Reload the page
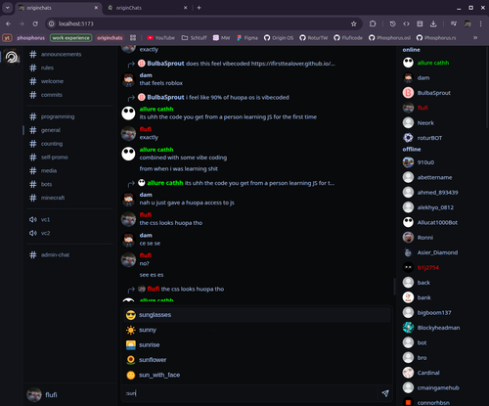 tap(35, 23)
